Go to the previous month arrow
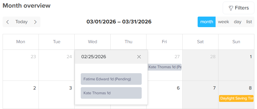The width and height of the screenshot is (257, 109). tap(8, 22)
